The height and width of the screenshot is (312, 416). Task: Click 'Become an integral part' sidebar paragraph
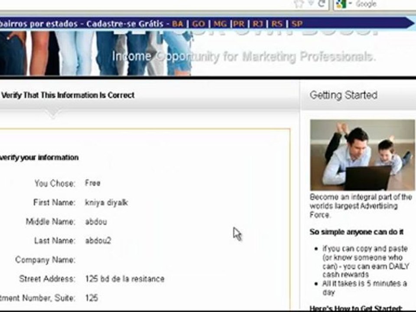tap(361, 206)
